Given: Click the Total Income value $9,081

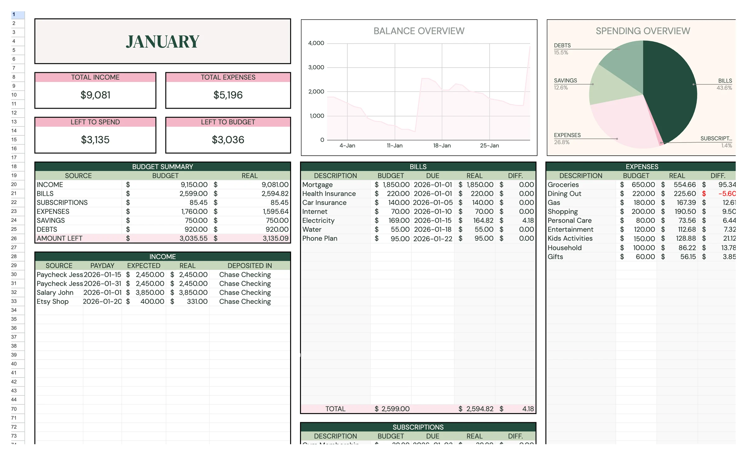Looking at the screenshot, I should click(95, 95).
